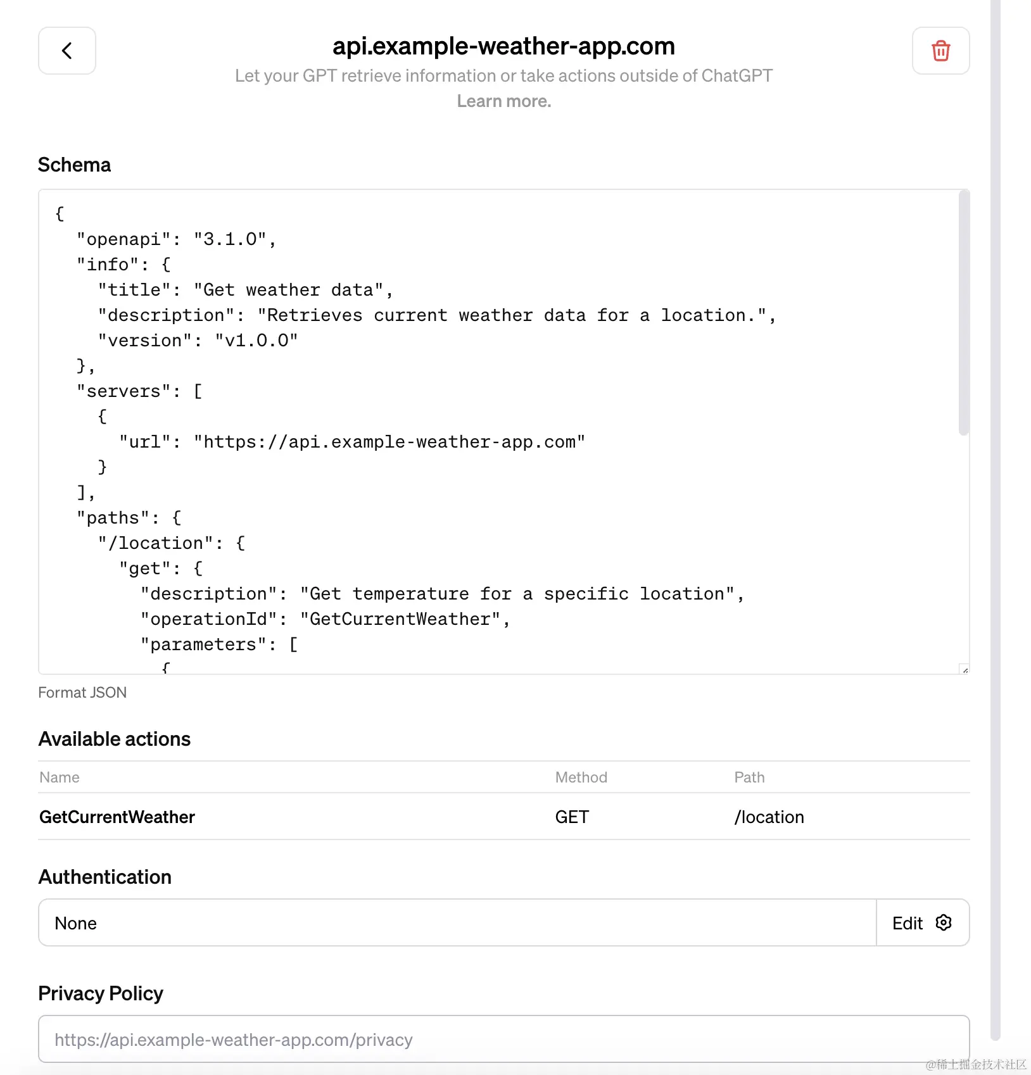Viewport: 1031px width, 1075px height.
Task: Click the Name column header
Action: click(x=60, y=777)
